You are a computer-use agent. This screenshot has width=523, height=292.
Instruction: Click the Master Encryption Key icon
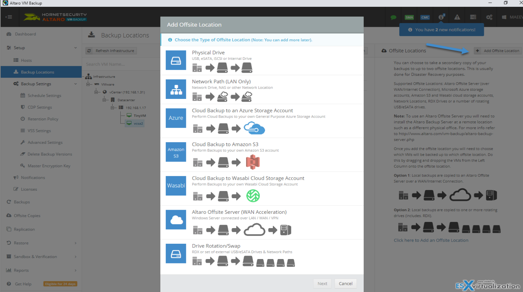[23, 166]
